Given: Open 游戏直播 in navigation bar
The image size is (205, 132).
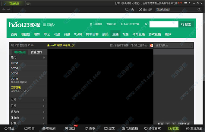Looking at the screenshot, I should pyautogui.click(x=155, y=34).
